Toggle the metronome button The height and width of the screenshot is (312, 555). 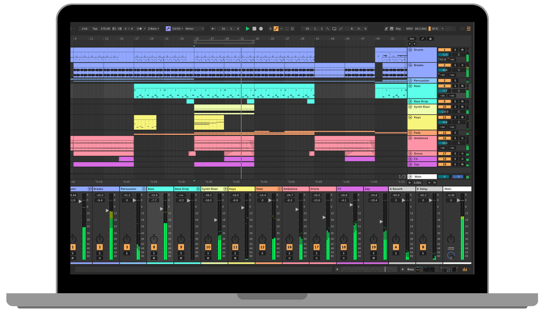tap(139, 29)
